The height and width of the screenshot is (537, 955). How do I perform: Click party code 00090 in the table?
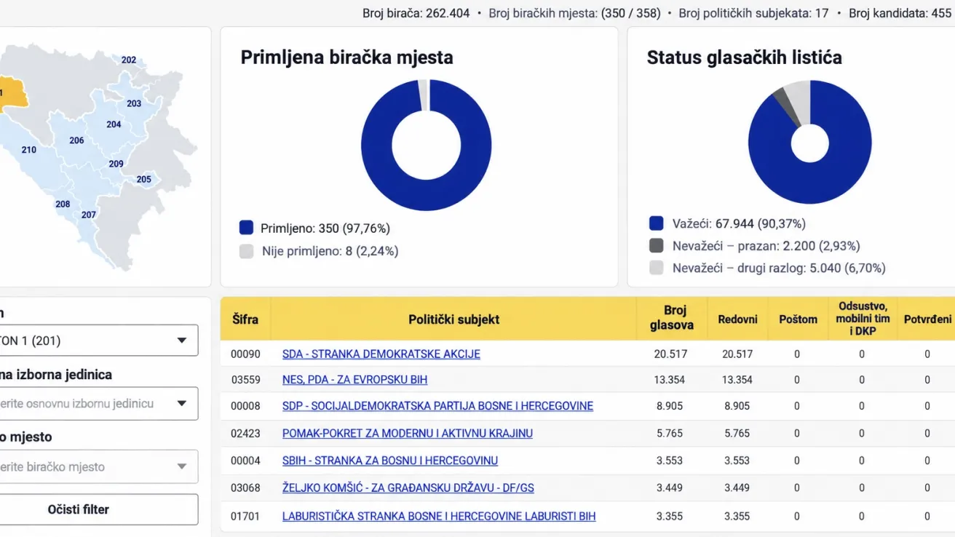pos(245,354)
